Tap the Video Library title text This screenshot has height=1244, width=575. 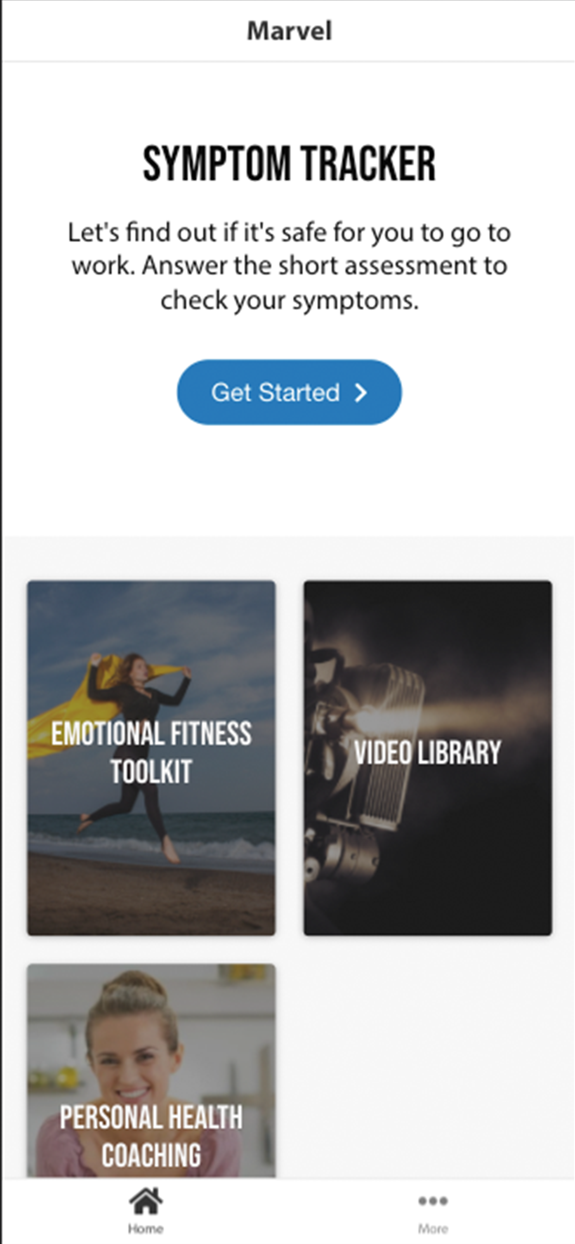(428, 752)
